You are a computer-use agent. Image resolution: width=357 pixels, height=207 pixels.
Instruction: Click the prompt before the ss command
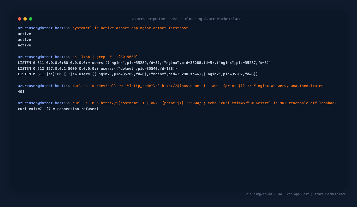click(44, 57)
